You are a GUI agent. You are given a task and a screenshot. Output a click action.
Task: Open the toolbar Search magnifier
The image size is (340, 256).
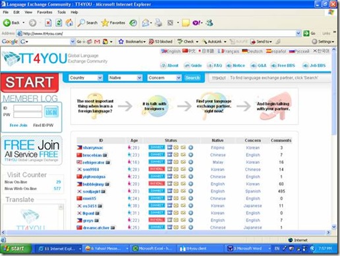pyautogui.click(x=81, y=22)
